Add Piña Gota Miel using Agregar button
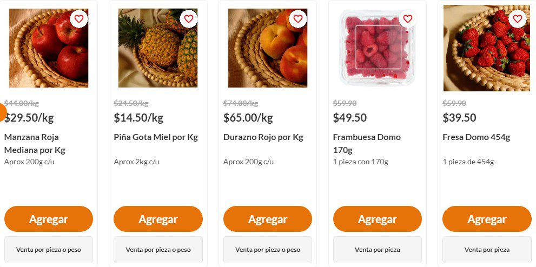The height and width of the screenshot is (267, 536). (x=158, y=219)
